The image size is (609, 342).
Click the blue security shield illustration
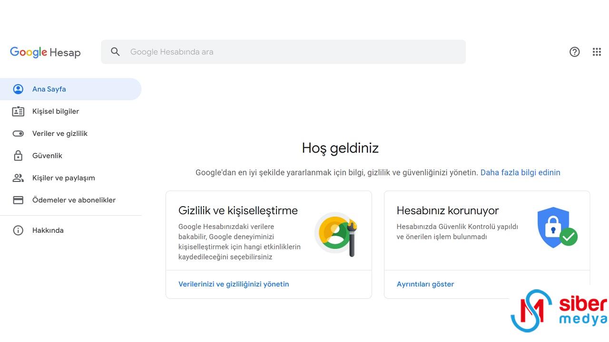tap(557, 227)
